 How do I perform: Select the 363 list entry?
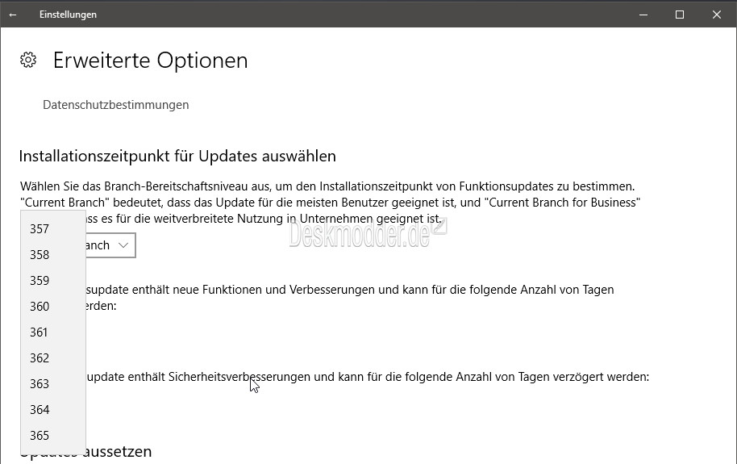pyautogui.click(x=53, y=384)
